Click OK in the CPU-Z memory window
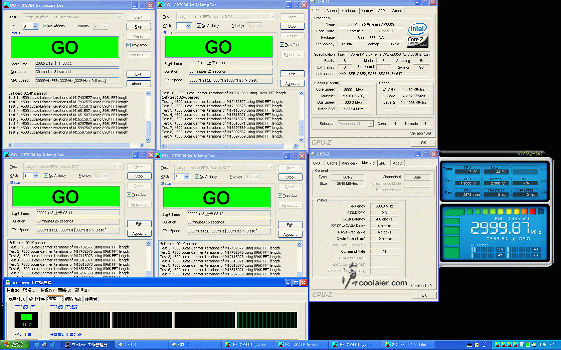This screenshot has height=350, width=561. [x=424, y=295]
